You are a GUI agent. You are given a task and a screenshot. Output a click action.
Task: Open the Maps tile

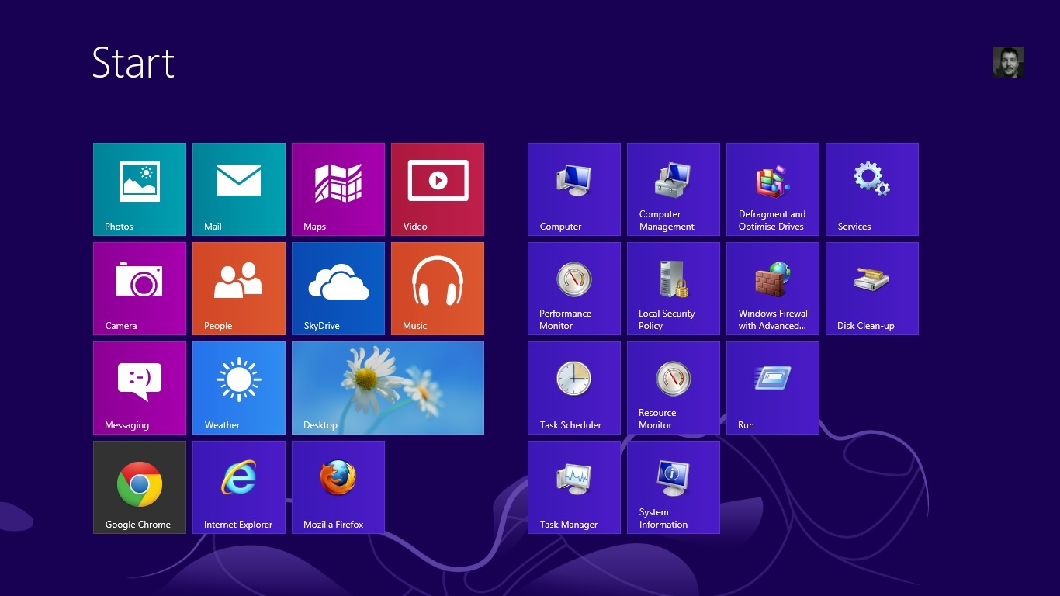pos(338,189)
